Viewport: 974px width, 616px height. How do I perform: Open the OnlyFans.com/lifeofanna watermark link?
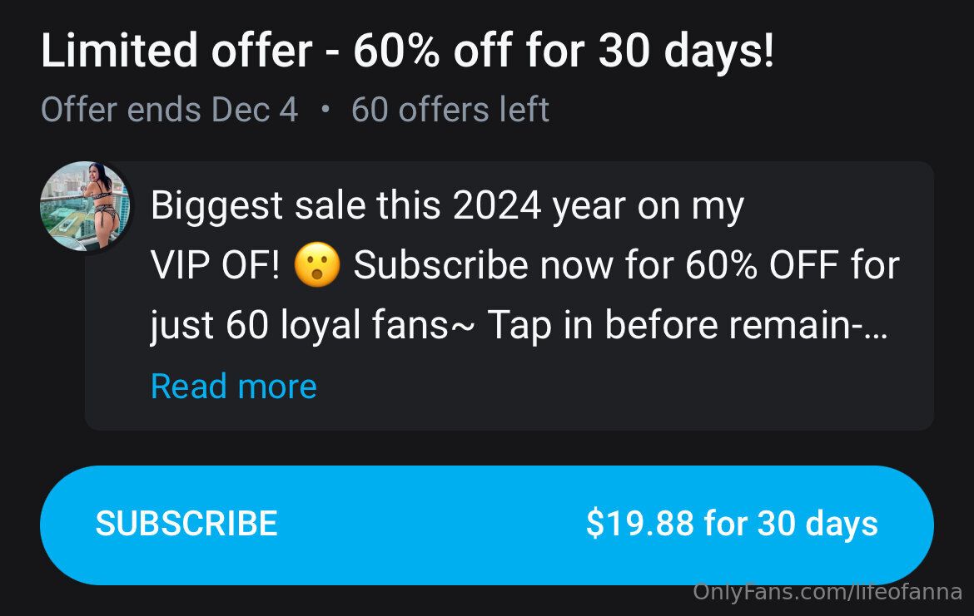(827, 593)
